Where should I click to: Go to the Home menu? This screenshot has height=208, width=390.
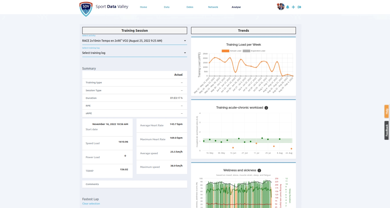click(144, 7)
